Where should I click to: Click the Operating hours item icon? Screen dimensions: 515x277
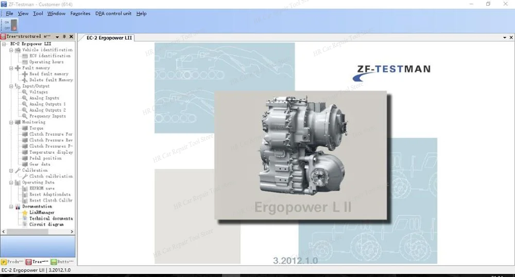point(25,62)
